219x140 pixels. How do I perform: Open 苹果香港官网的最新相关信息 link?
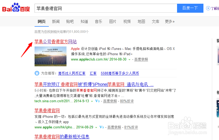point(62,137)
